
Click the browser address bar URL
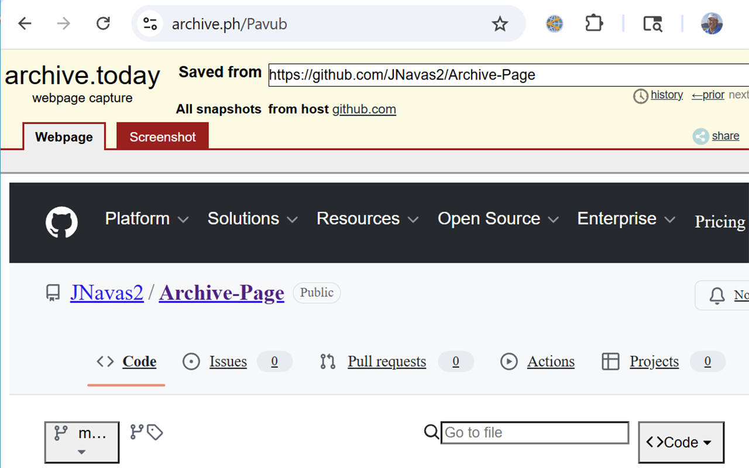229,24
